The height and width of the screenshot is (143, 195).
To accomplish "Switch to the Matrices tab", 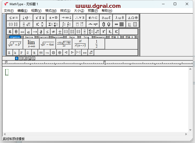I will (x=58, y=37).
